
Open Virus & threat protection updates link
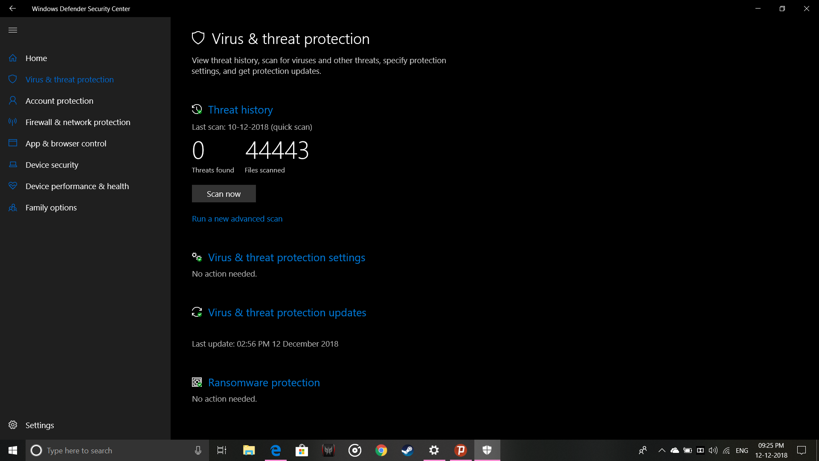pos(287,312)
